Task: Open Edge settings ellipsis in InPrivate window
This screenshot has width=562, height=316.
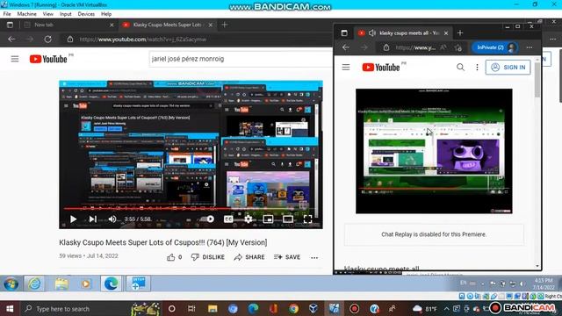Action: pos(530,47)
